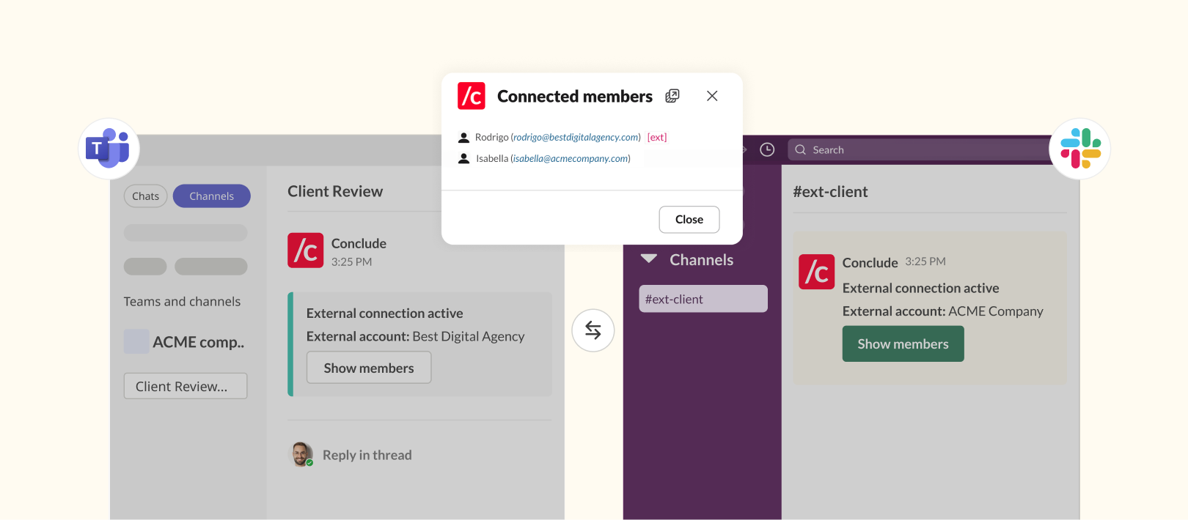Click Show members button in Teams
The width and height of the screenshot is (1188, 520).
tap(369, 368)
